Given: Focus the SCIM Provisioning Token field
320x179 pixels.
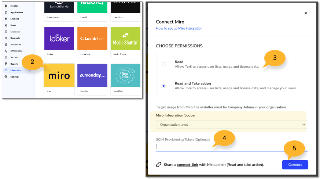Looking at the screenshot, I should click(x=232, y=147).
